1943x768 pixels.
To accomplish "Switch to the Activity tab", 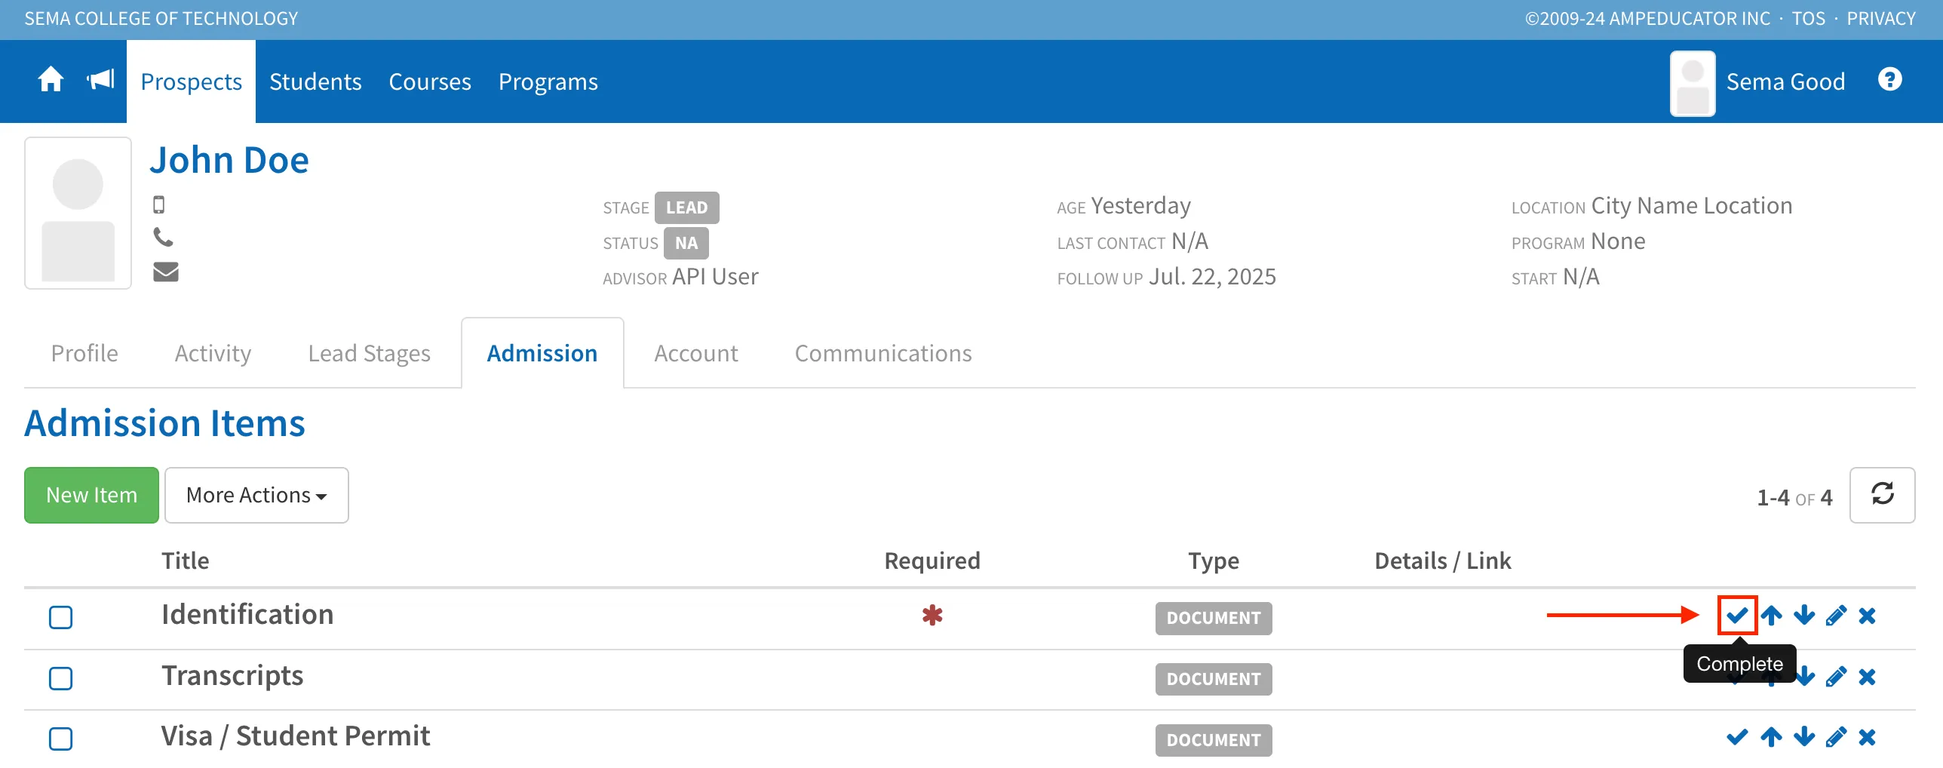I will point(213,353).
